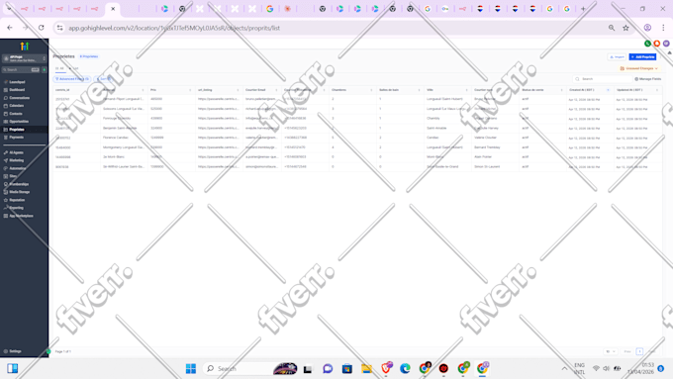Switch to the active Chrome tab
This screenshot has height=379, width=673.
pos(113,9)
